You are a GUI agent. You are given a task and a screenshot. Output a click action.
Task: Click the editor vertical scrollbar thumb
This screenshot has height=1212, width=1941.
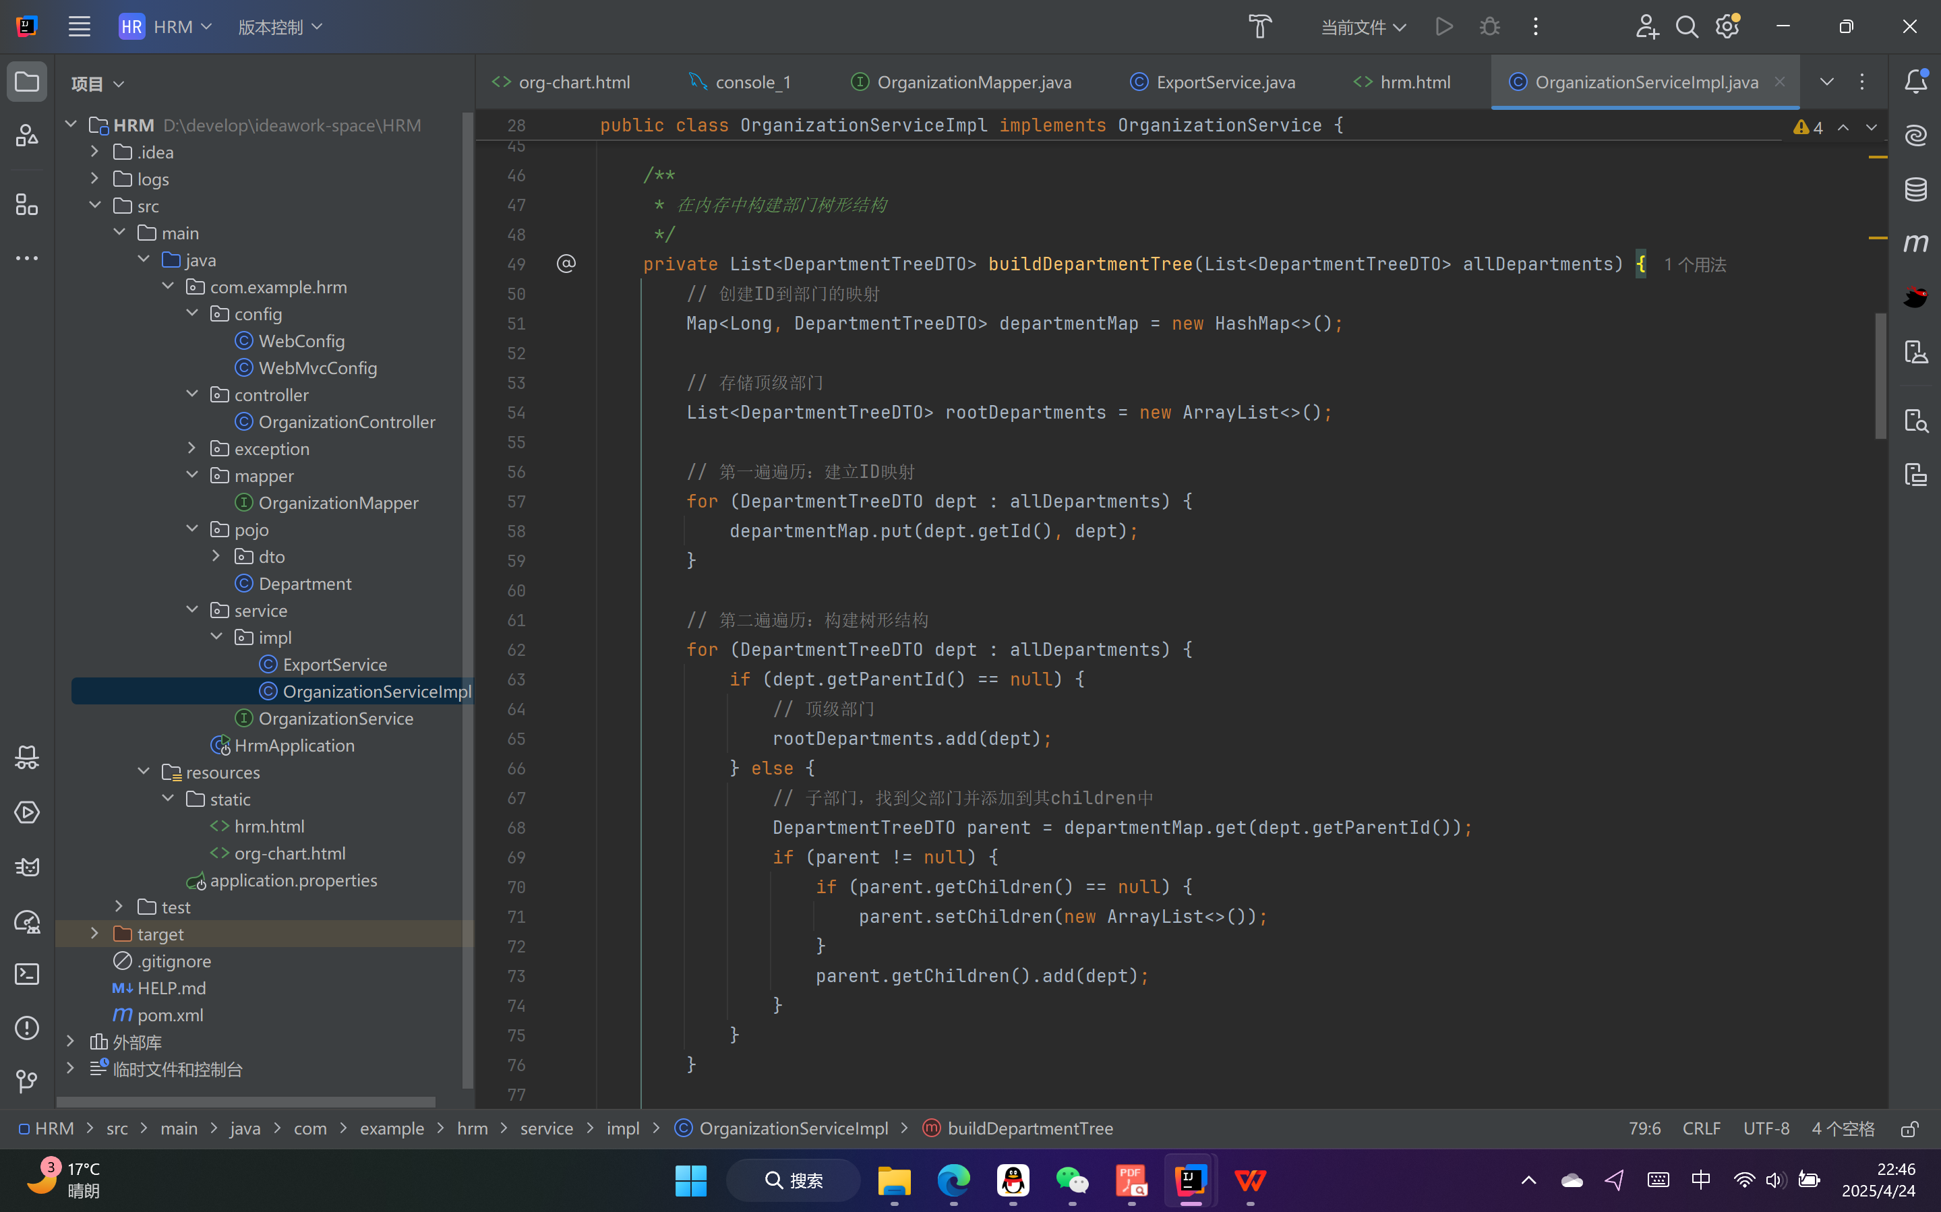[1880, 377]
